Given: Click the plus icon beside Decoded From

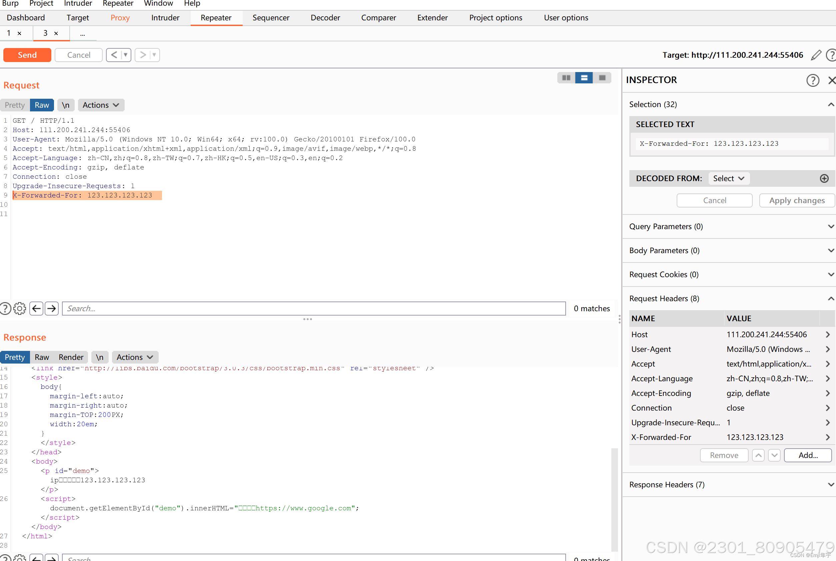Looking at the screenshot, I should [824, 178].
